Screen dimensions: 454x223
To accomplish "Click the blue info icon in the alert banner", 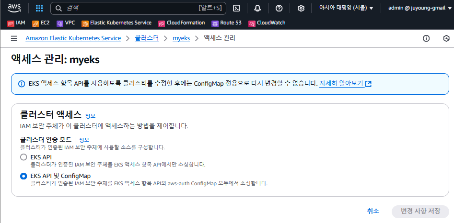I will pyautogui.click(x=22, y=84).
